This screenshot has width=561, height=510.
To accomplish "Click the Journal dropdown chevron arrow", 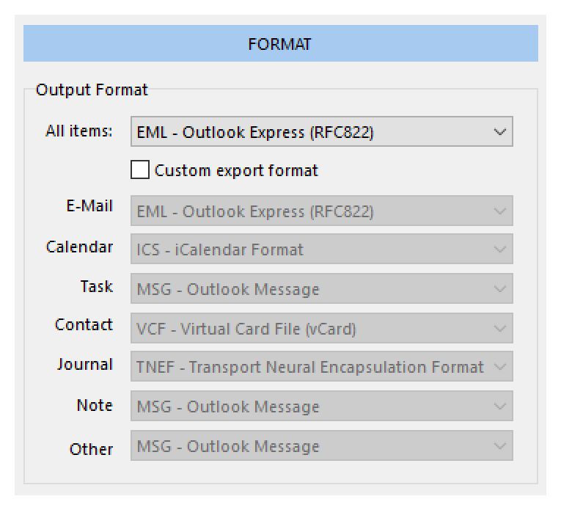I will point(500,367).
